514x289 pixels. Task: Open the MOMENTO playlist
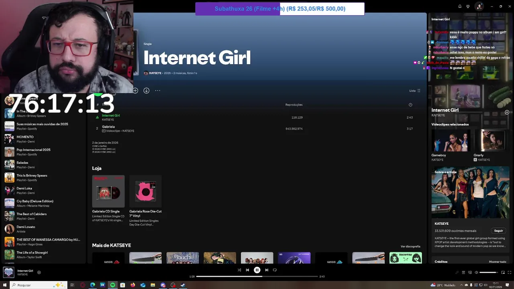[42, 139]
